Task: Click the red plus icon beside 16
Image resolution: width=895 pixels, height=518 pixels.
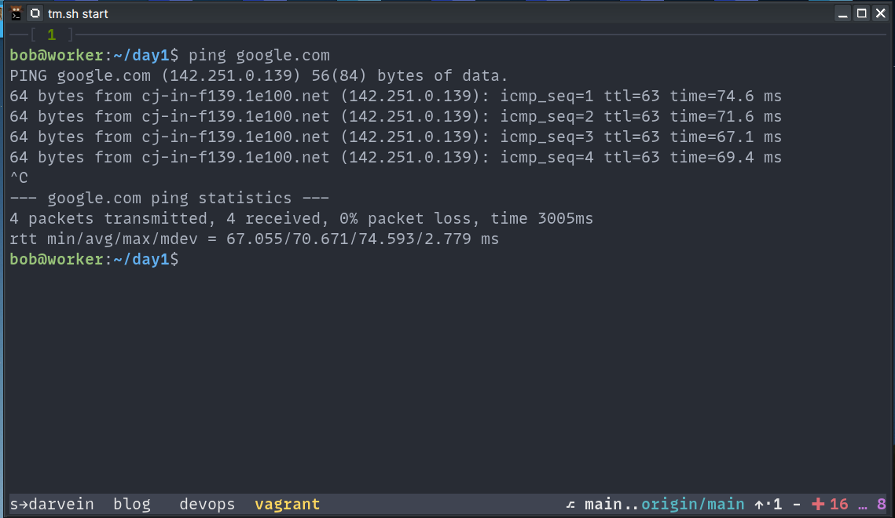Action: [x=818, y=505]
